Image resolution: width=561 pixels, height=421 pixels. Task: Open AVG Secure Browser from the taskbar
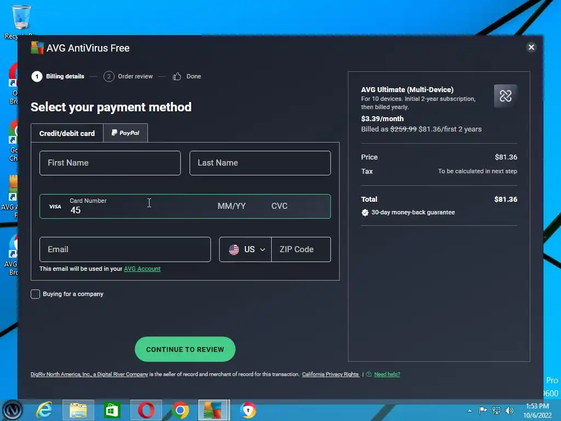pyautogui.click(x=248, y=410)
